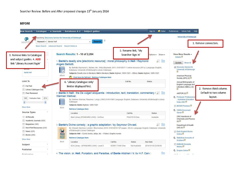Click Show More under Source Types

(x=26, y=139)
